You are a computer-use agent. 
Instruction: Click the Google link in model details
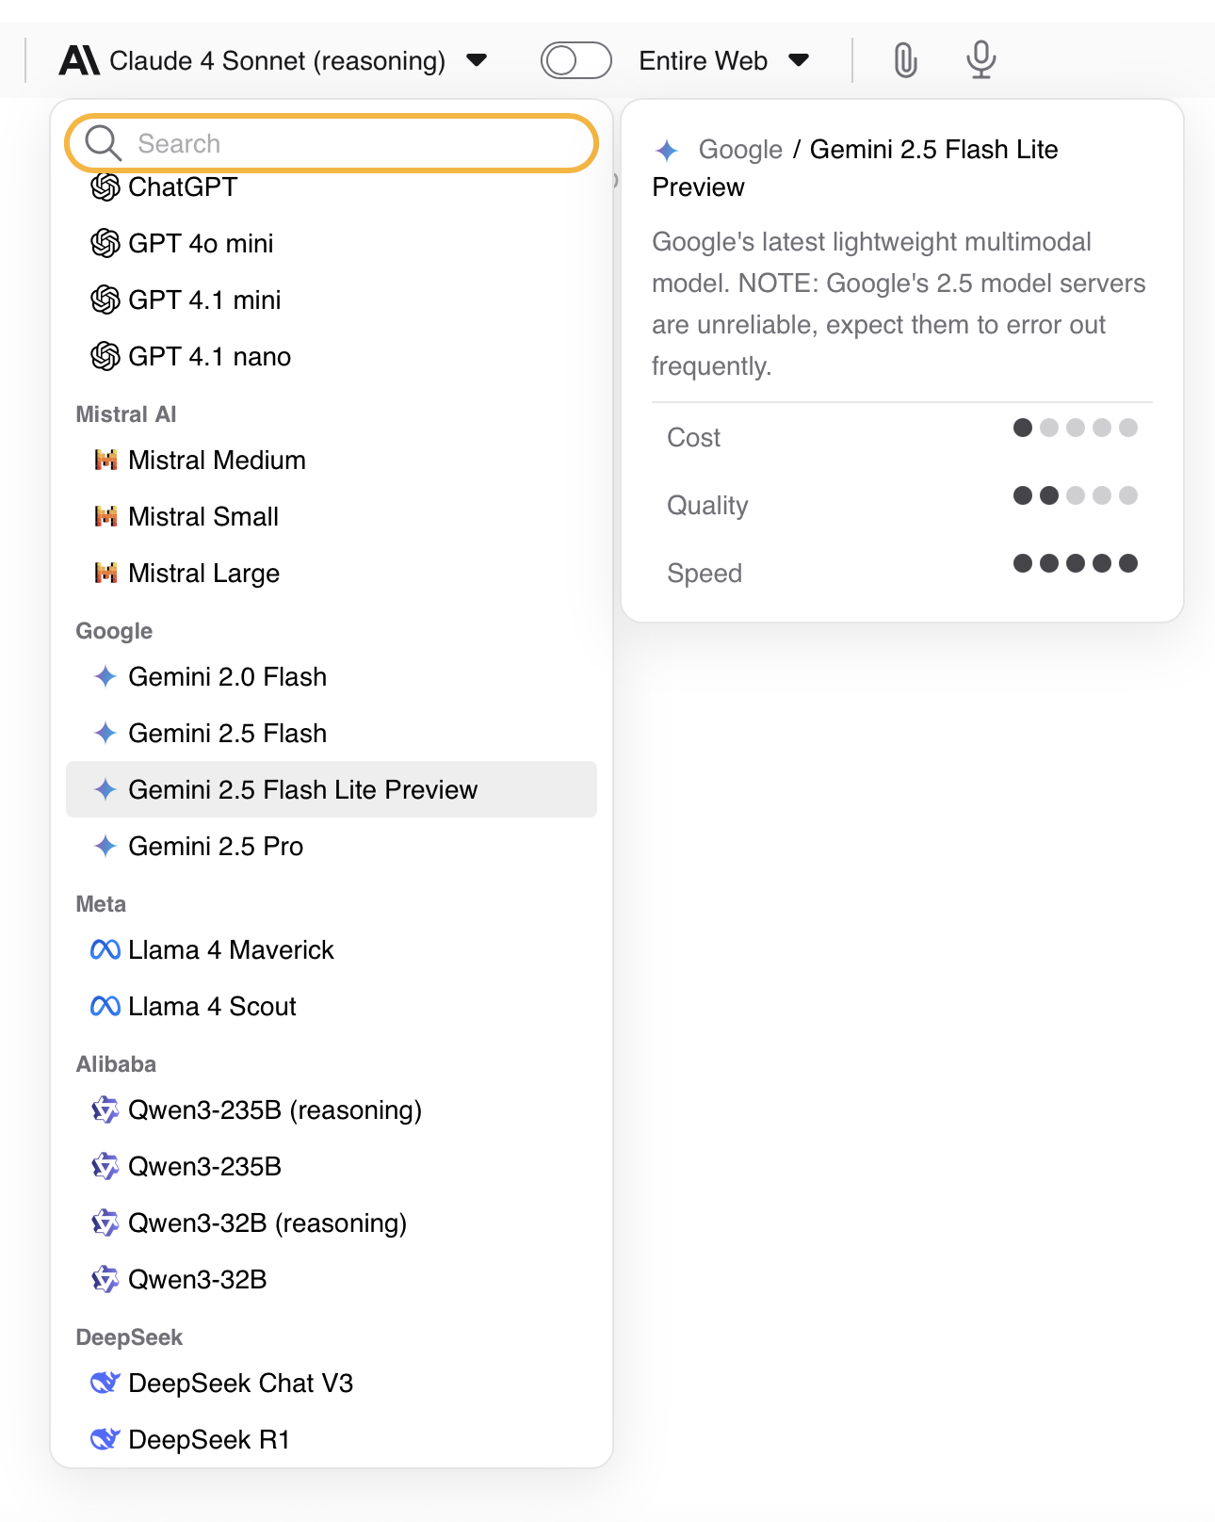740,149
